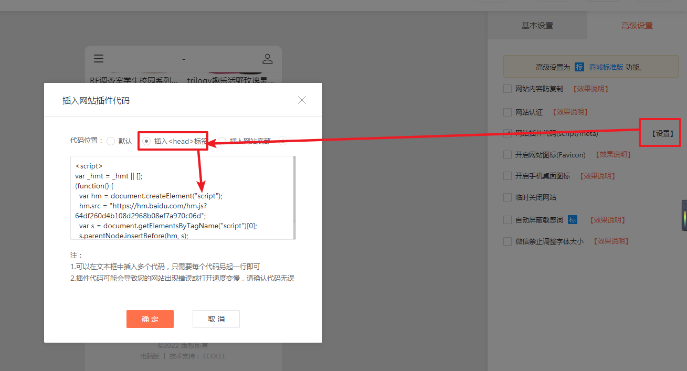Click 电脑版 link in preview footer
The image size is (687, 371).
(x=149, y=356)
